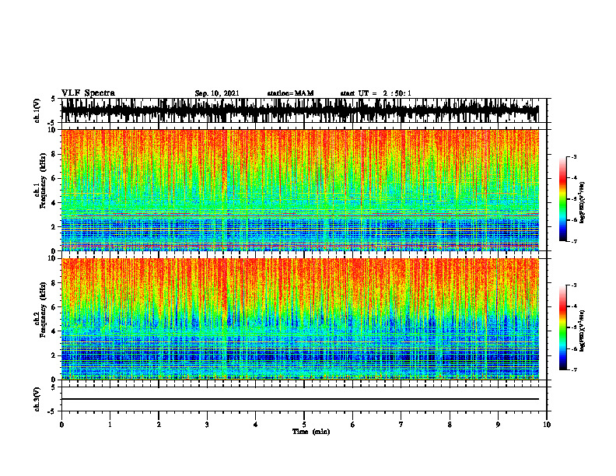Click the "6" kHz tick on ch.1 frequency axis
The width and height of the screenshot is (616, 476).
click(x=54, y=179)
